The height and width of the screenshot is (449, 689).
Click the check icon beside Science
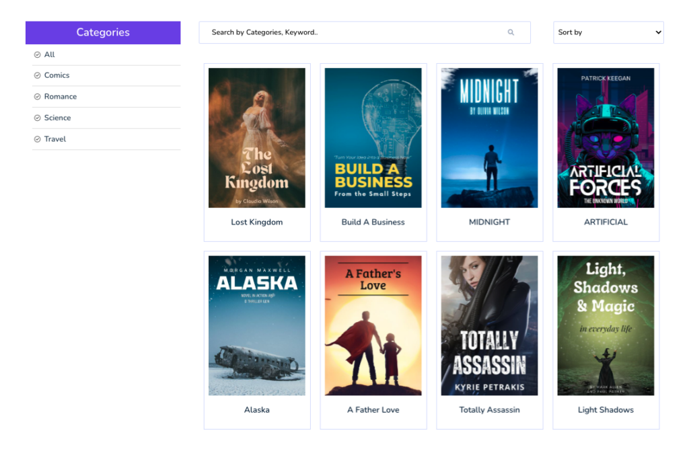click(38, 118)
